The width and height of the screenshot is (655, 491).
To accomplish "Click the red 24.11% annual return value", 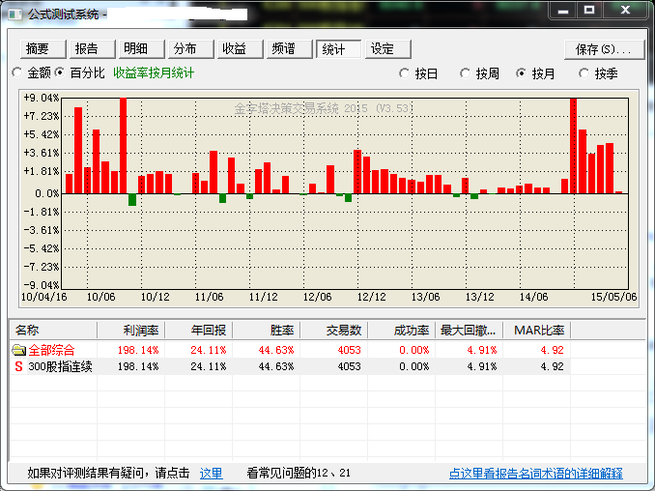I will click(x=208, y=350).
